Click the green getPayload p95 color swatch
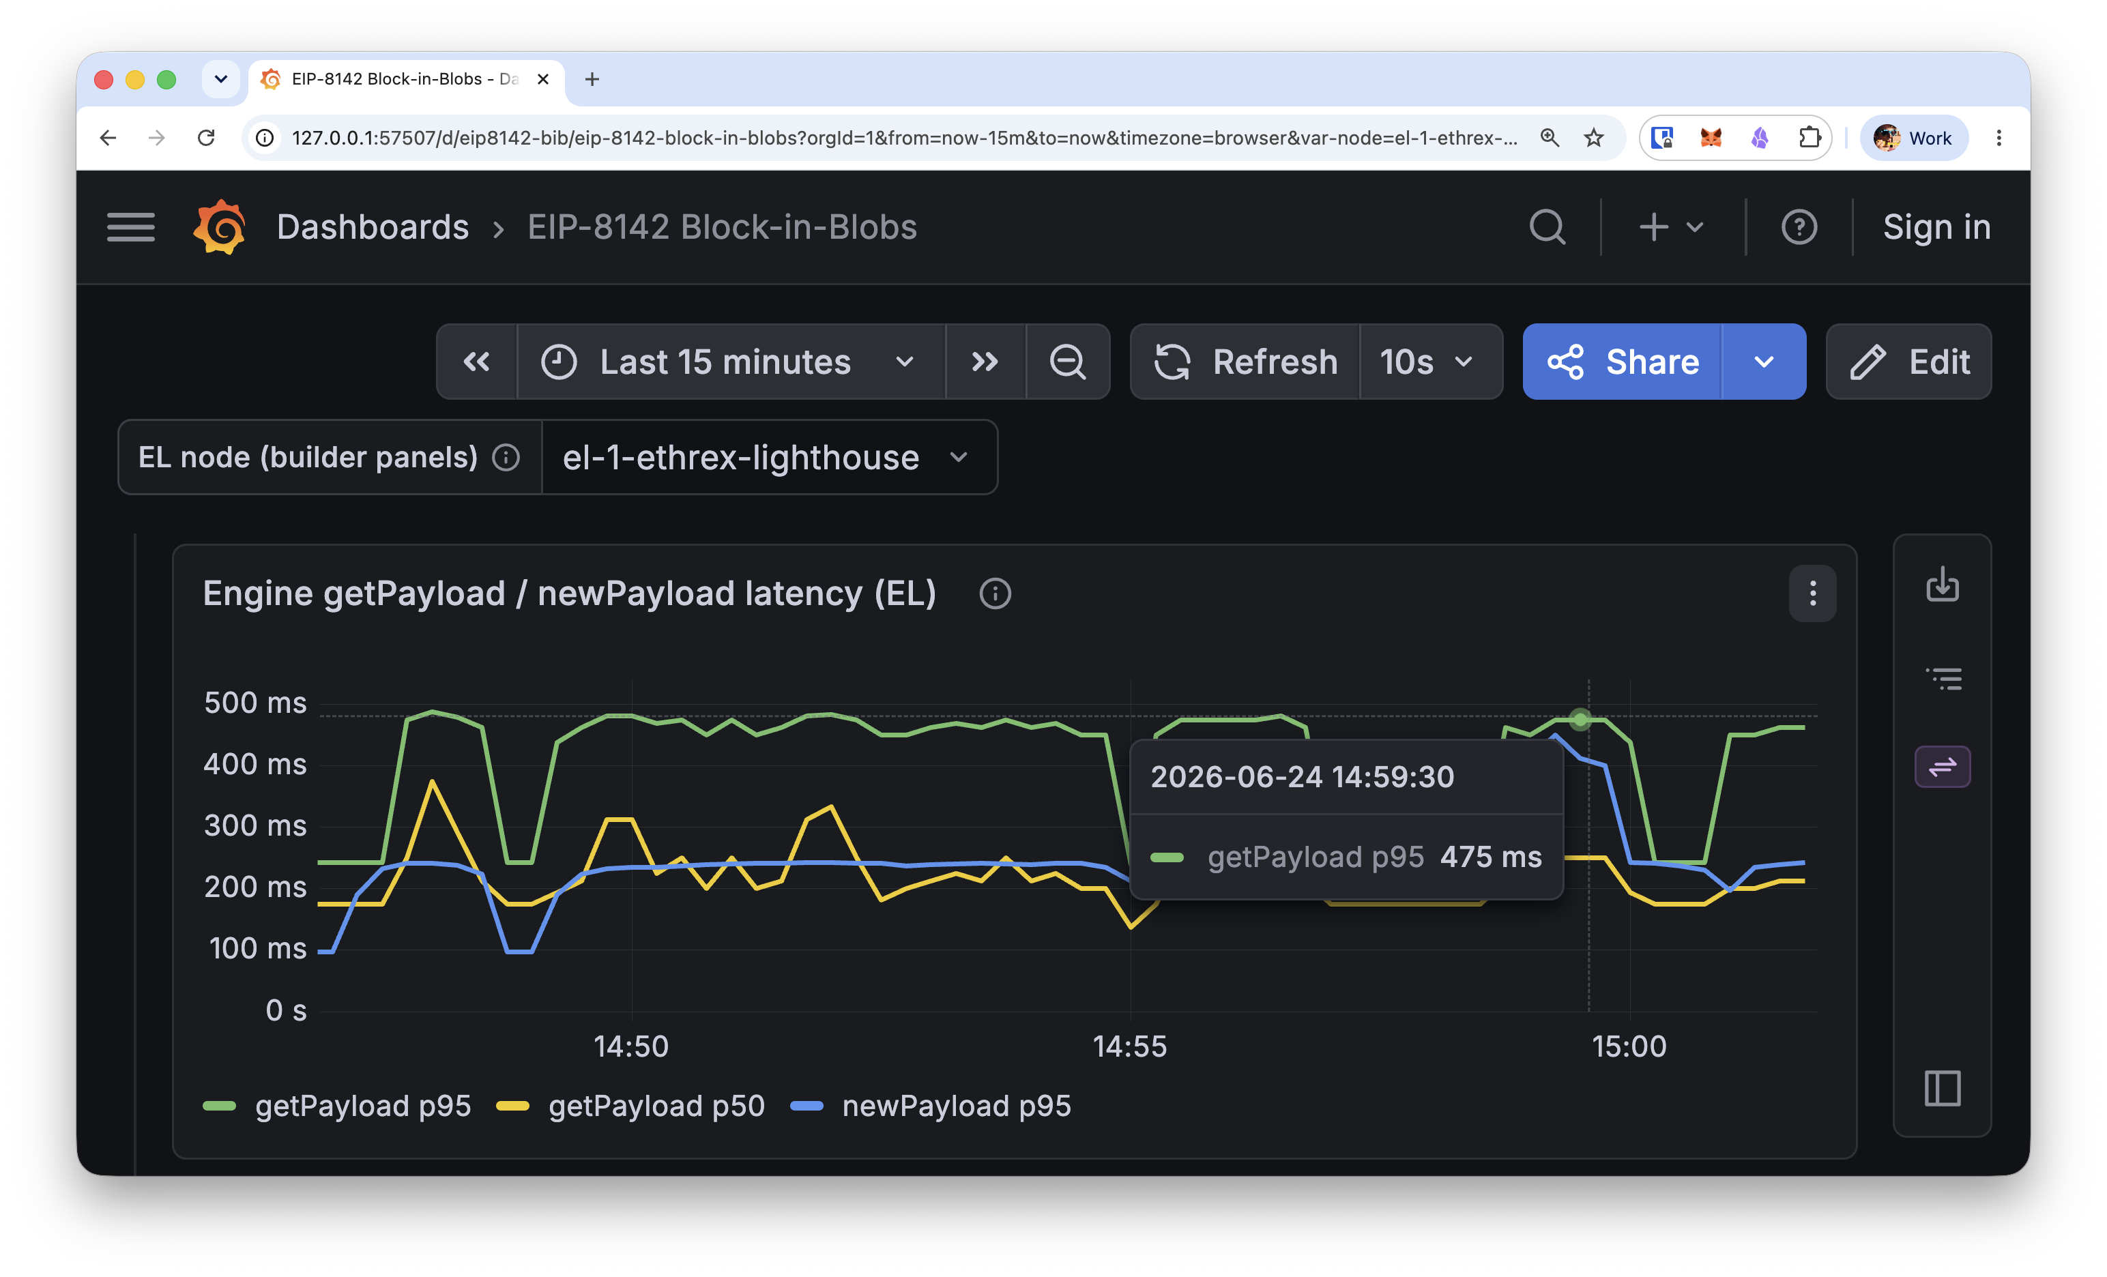Viewport: 2107px width, 1277px height. (219, 1106)
